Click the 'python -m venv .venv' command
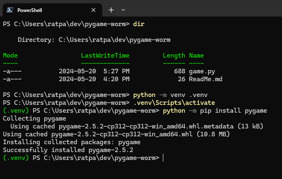Image resolution: width=282 pixels, height=179 pixels. (x=170, y=95)
